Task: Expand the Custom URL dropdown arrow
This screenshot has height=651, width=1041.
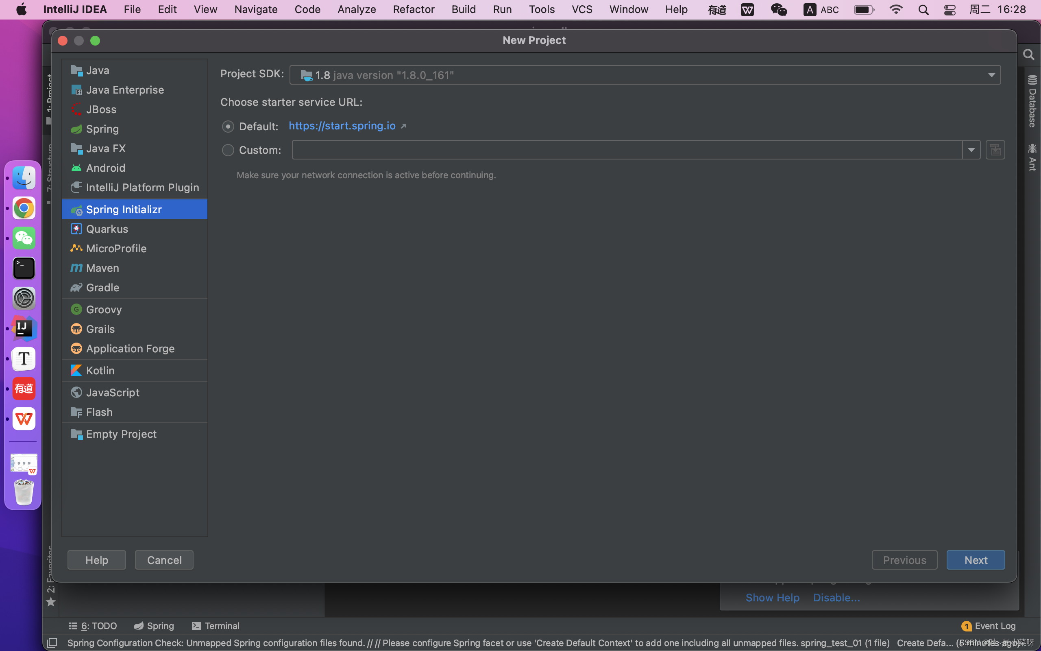Action: coord(971,150)
